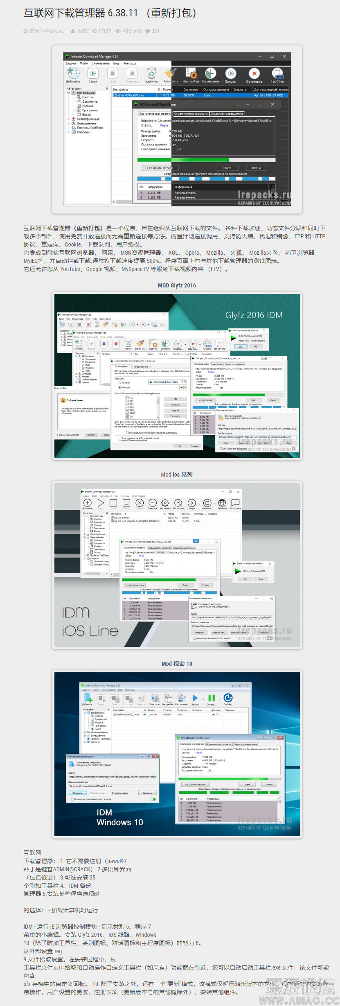Expand Очереди tree node in IDM 6.37
The image size is (340, 1006).
(68, 132)
